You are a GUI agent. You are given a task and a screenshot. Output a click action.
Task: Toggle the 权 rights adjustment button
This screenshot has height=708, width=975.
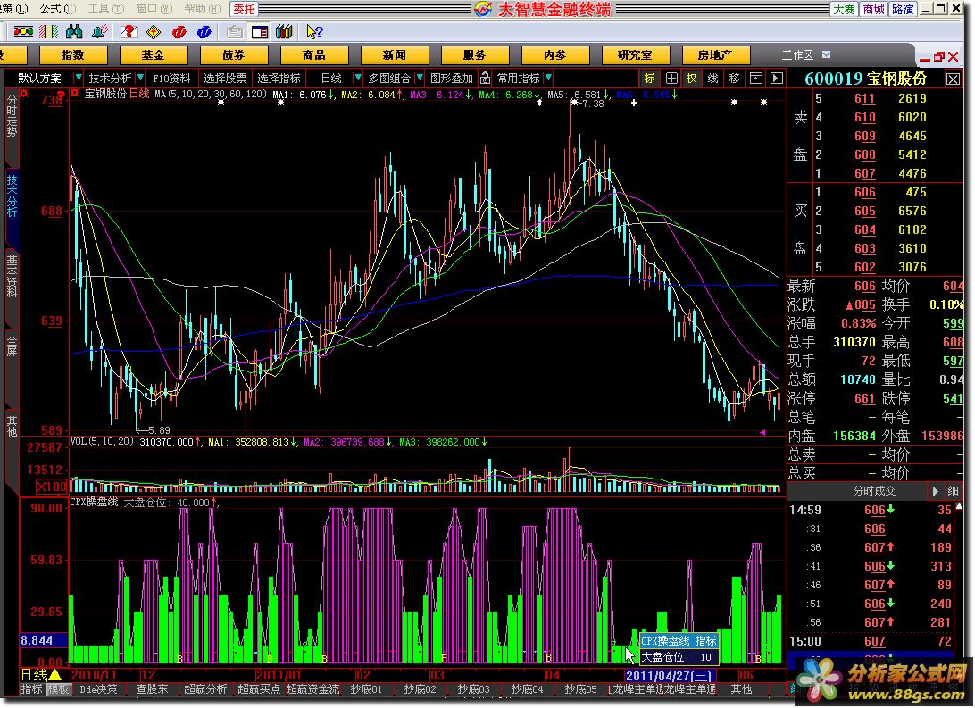(691, 79)
